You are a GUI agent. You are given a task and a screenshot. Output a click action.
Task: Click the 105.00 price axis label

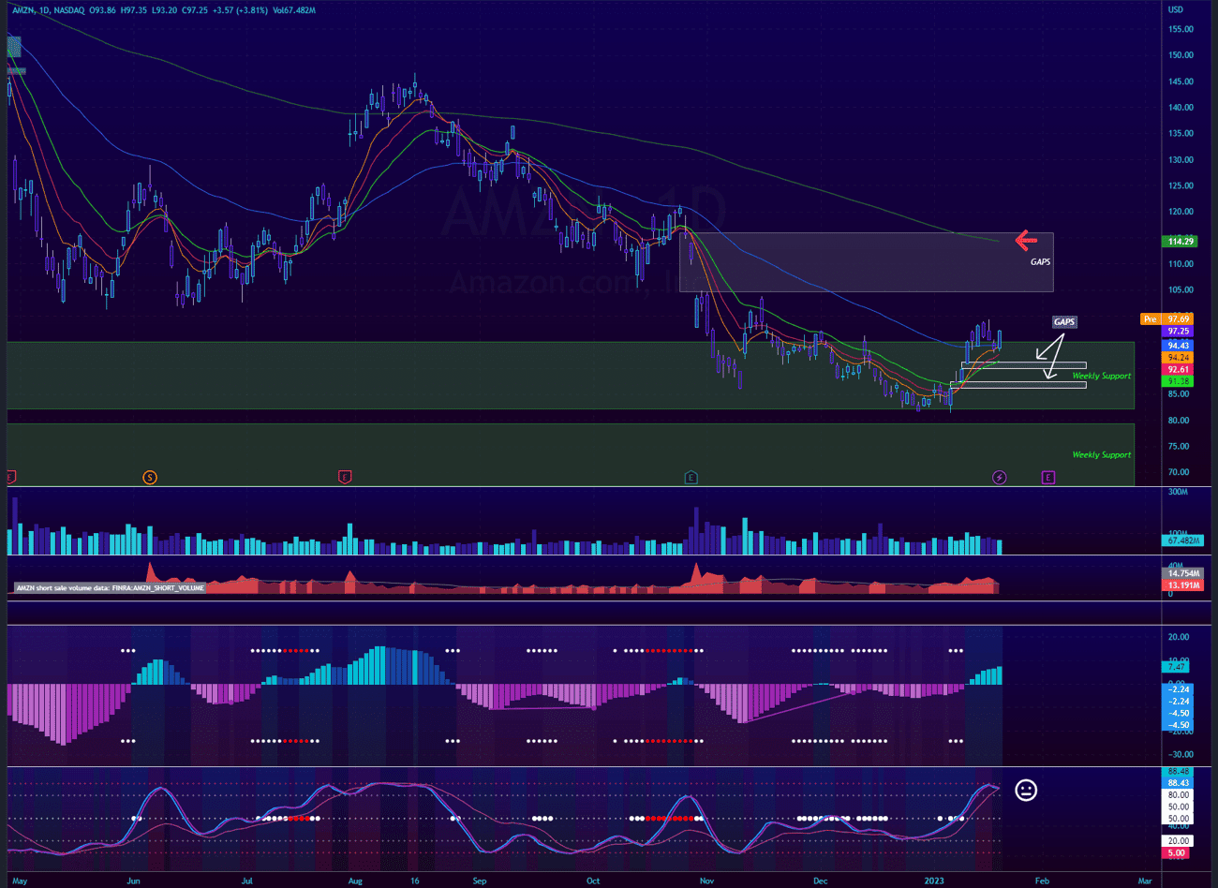1181,290
